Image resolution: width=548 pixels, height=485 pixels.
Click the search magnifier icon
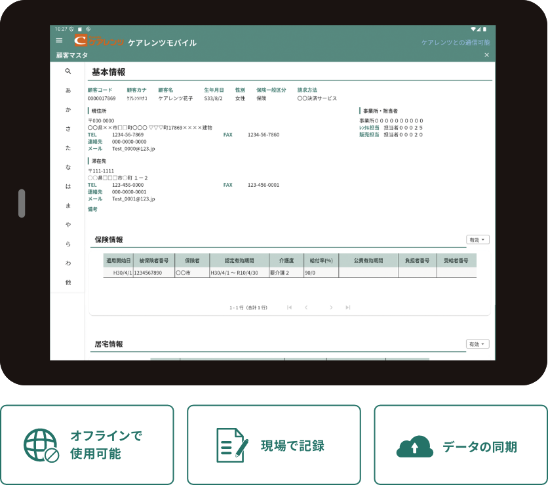(68, 71)
